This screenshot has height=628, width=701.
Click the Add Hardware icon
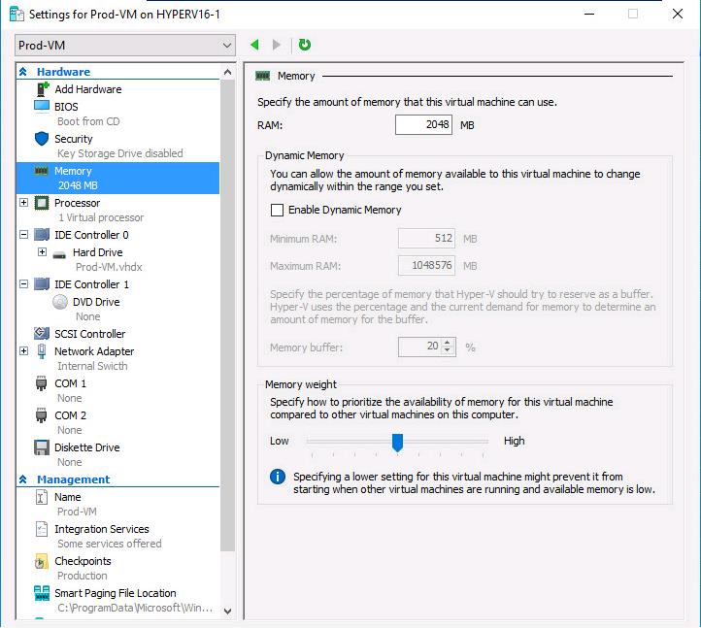click(42, 89)
